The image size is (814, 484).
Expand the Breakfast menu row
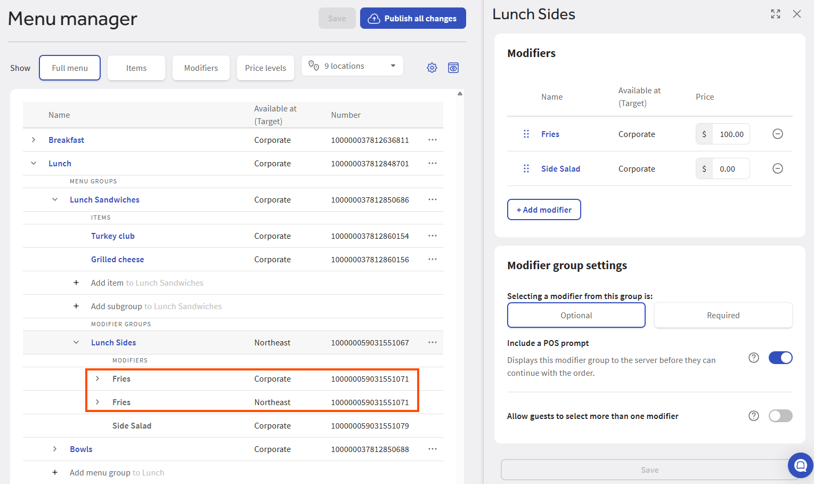pyautogui.click(x=34, y=140)
